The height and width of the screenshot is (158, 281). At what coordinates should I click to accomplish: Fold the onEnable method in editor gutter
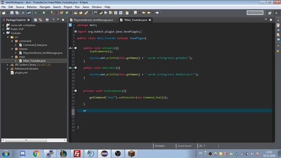point(76,48)
